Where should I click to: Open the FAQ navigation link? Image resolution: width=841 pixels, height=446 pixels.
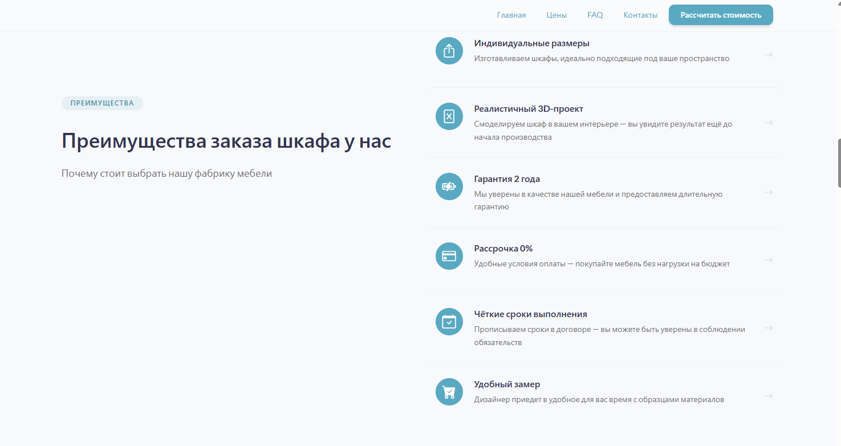pyautogui.click(x=595, y=15)
